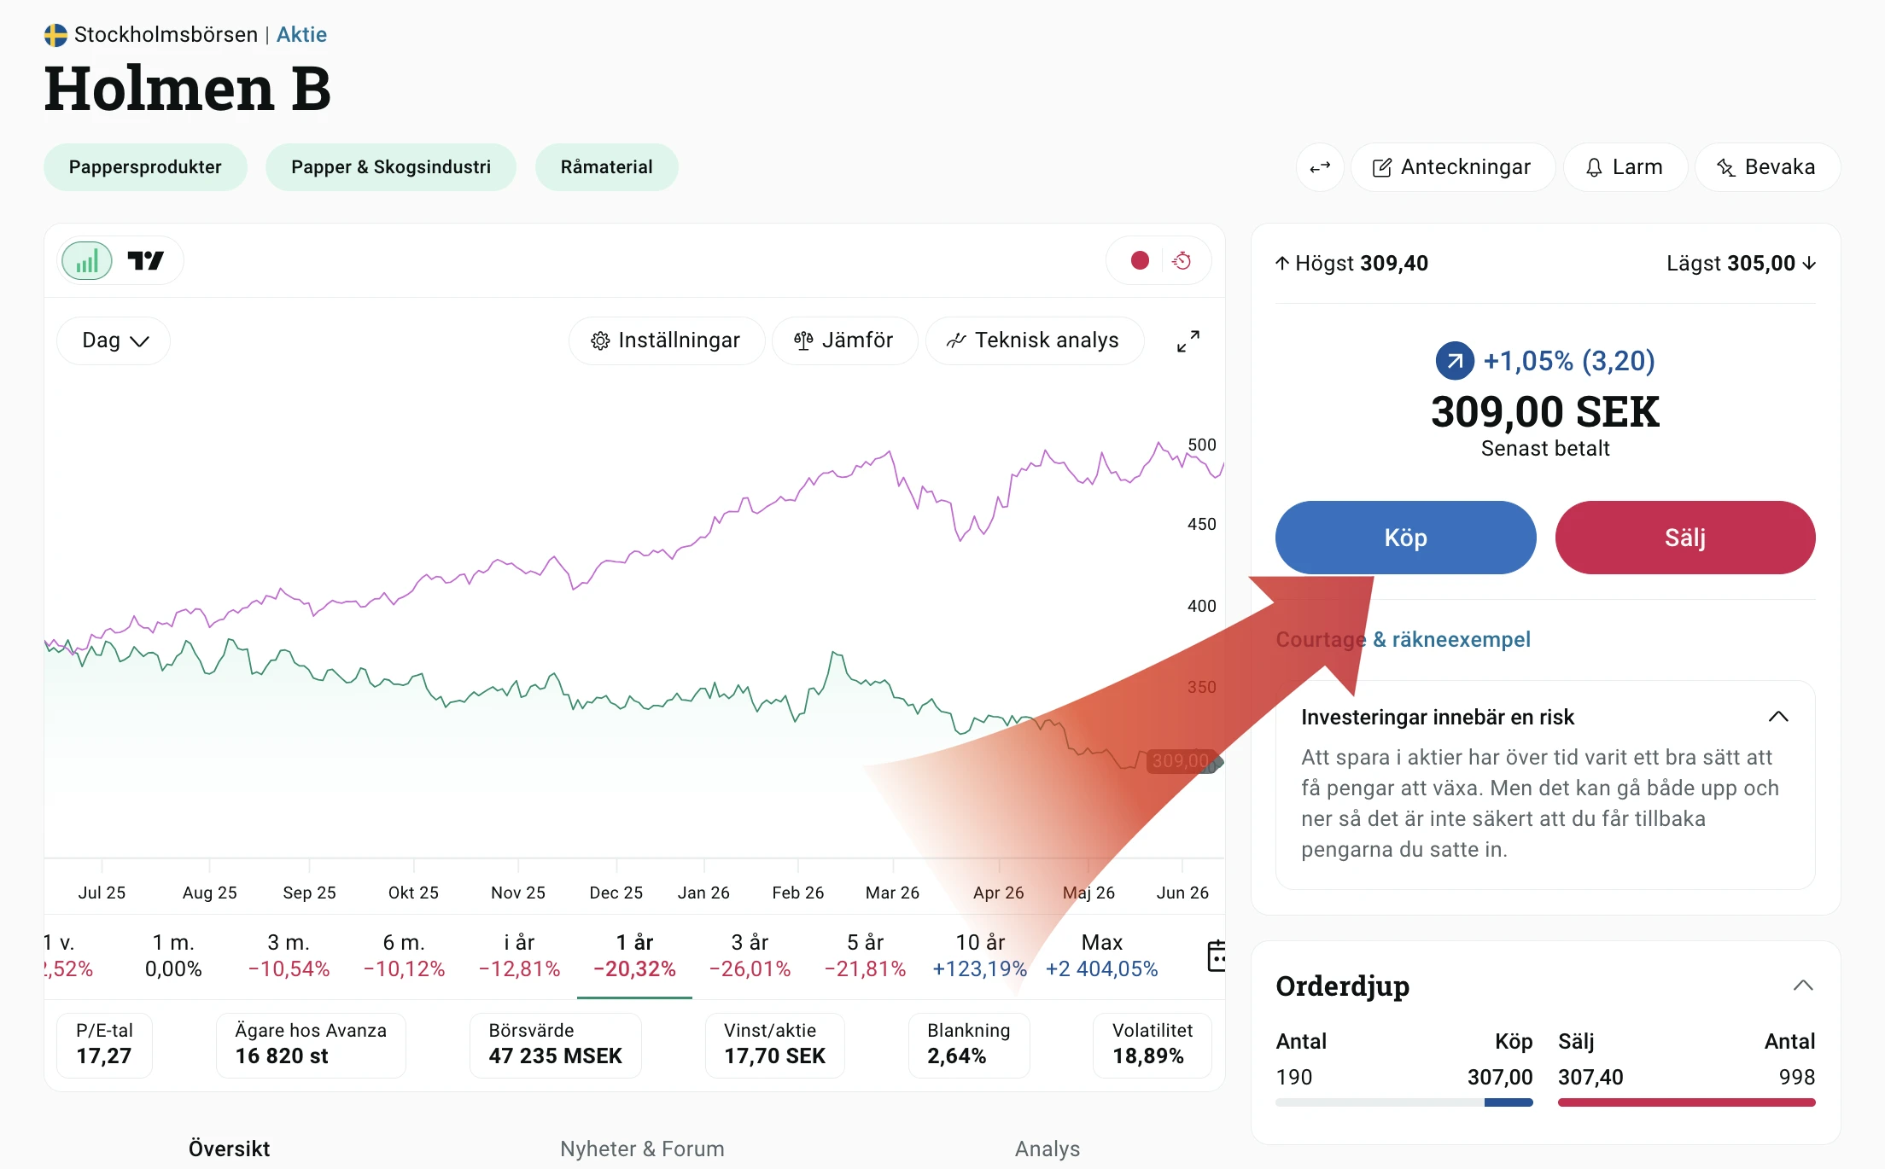Open Courtage & räkneexempel link

(x=1403, y=639)
